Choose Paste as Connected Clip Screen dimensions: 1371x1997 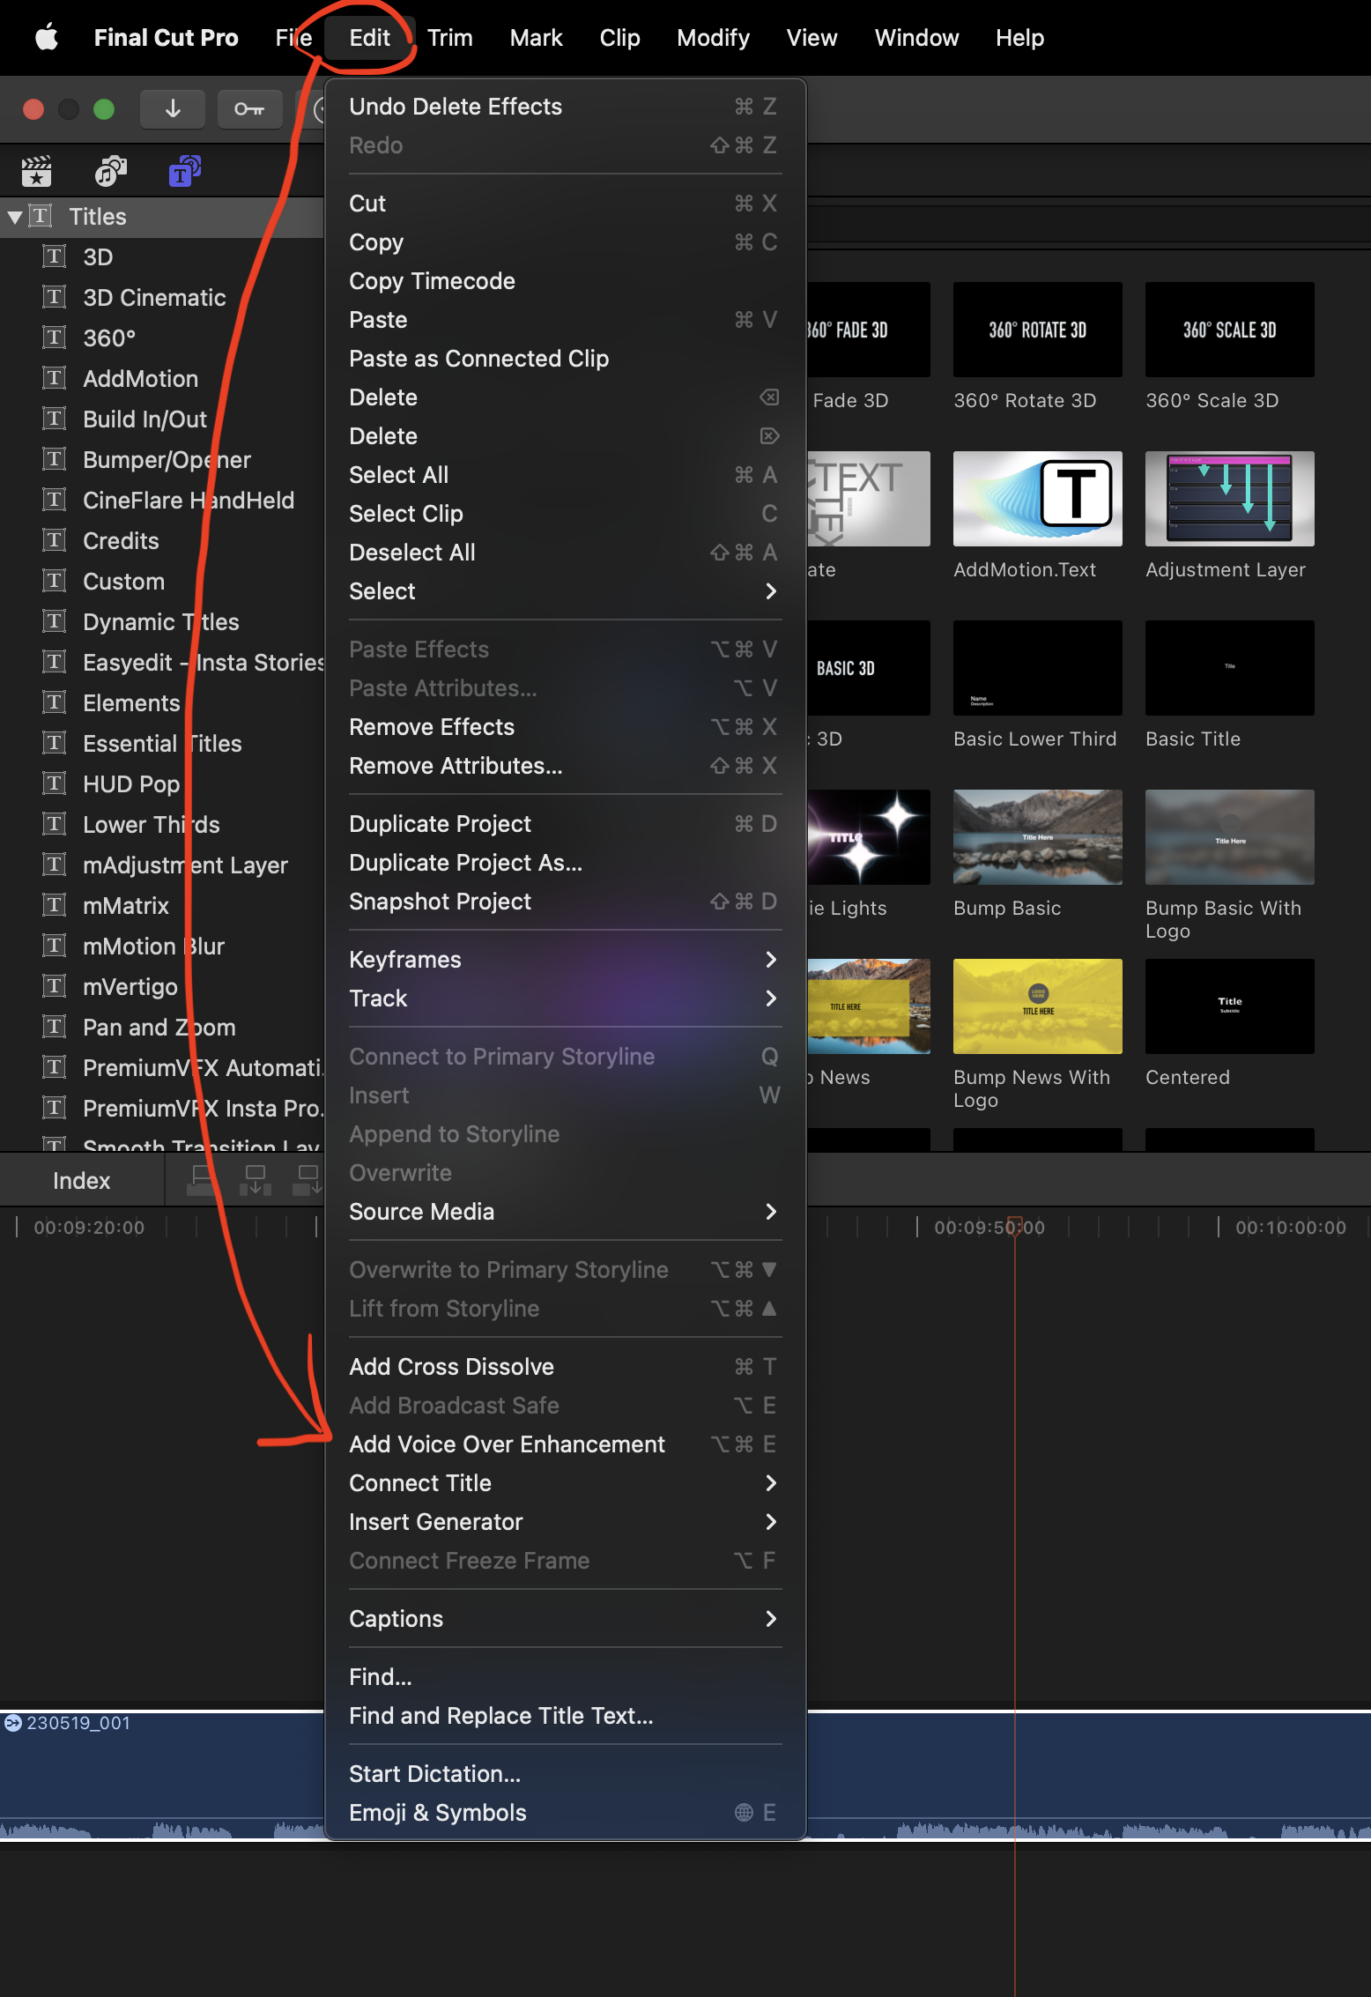tap(565, 359)
